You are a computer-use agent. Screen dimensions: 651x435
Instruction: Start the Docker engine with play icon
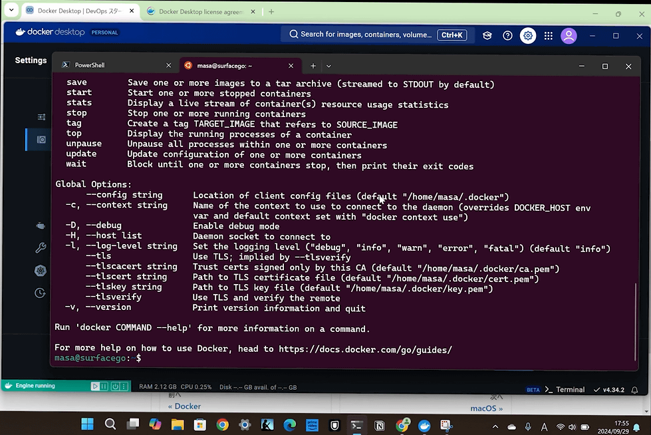coord(95,386)
